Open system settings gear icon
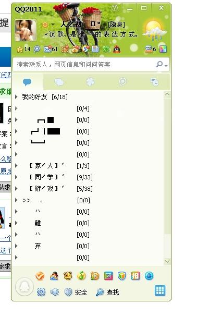Image resolution: width=197 pixels, height=317 pixels. 41,292
